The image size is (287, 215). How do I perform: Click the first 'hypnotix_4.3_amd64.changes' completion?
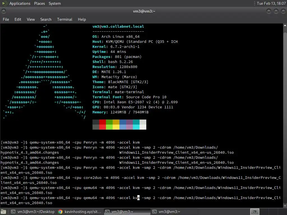tap(30, 153)
